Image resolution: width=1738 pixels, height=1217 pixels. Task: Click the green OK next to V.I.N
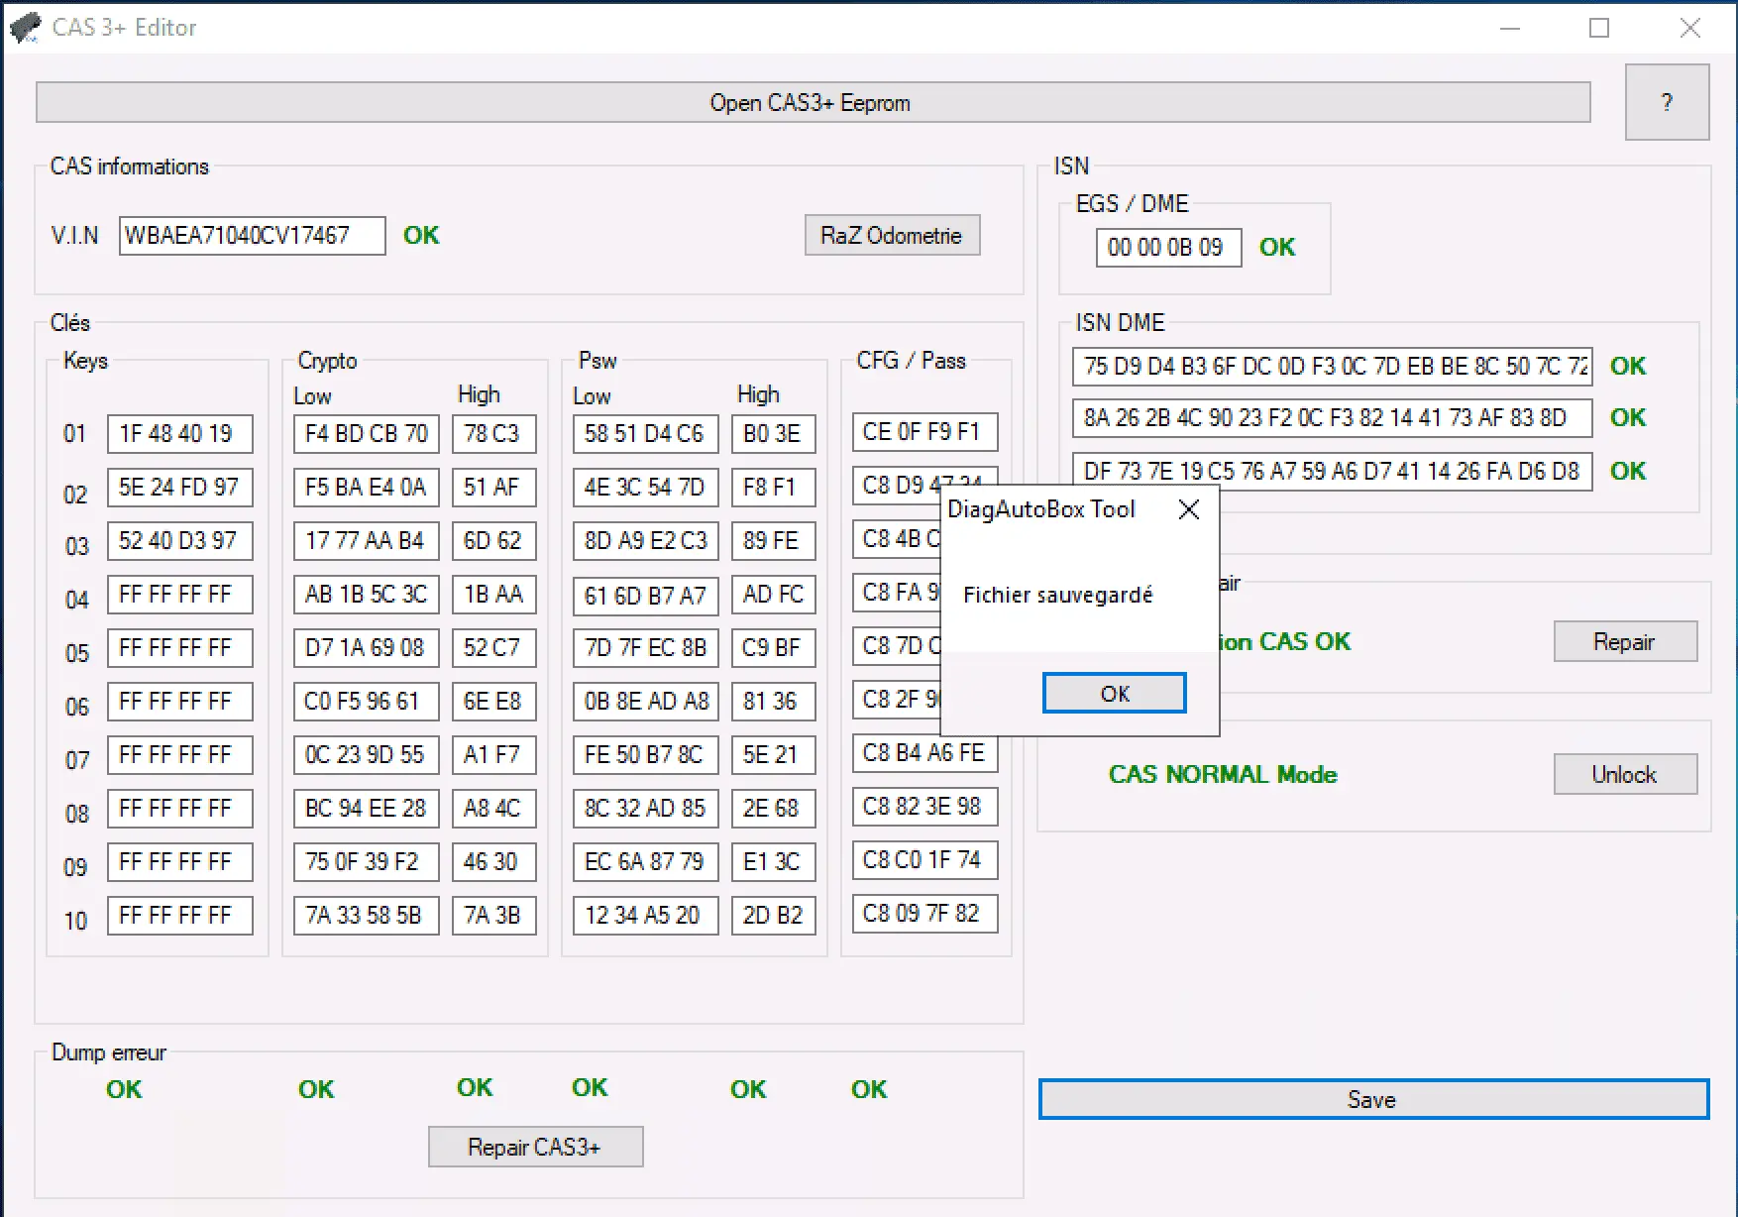[421, 235]
